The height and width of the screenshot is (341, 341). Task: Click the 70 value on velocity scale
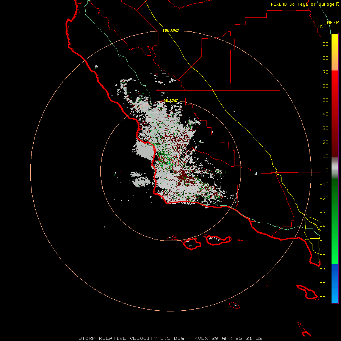[x=325, y=72]
